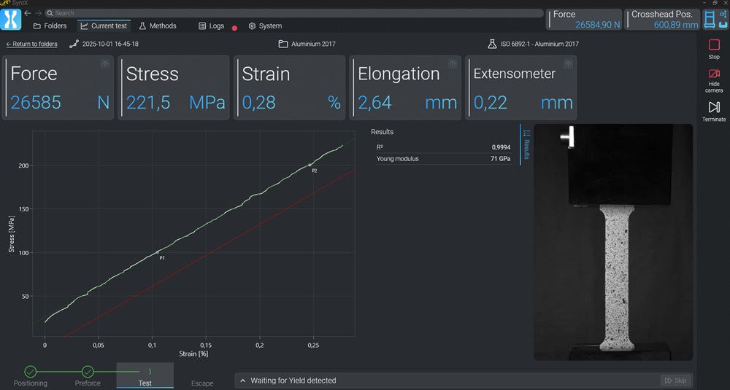This screenshot has height=390, width=730.
Task: Open the Folders tab
Action: click(x=50, y=26)
